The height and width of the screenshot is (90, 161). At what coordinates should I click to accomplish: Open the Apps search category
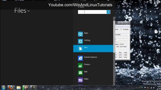click(x=93, y=34)
